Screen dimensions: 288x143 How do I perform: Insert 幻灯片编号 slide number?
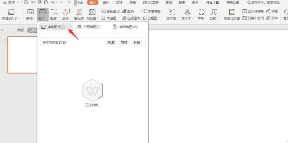[x=253, y=11]
